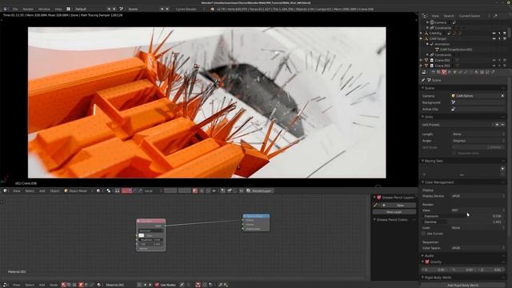
Task: Open the Look dropdown
Action: coord(478,227)
